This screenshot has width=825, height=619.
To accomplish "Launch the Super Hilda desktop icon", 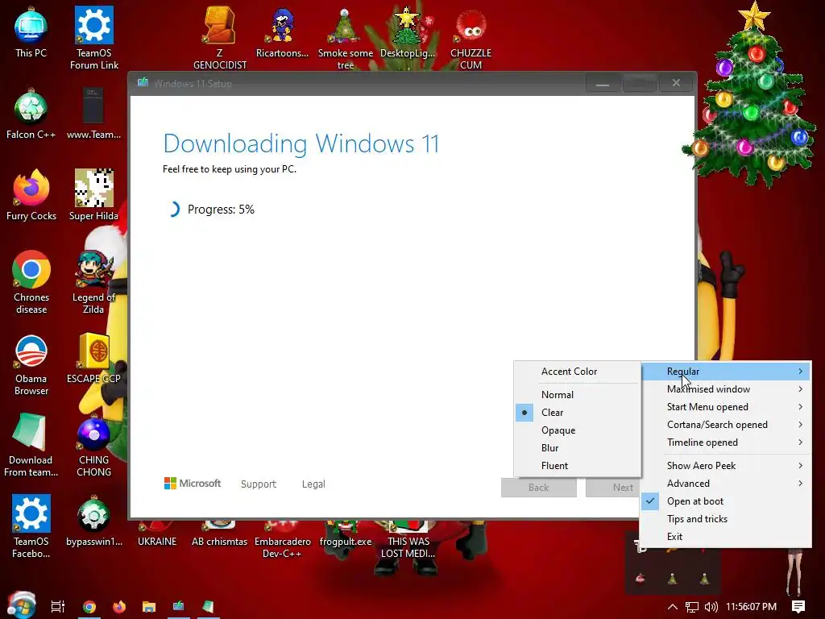I will pyautogui.click(x=94, y=195).
